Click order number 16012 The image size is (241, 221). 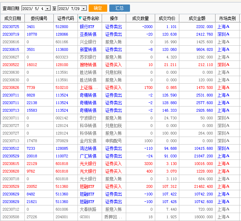32,65
